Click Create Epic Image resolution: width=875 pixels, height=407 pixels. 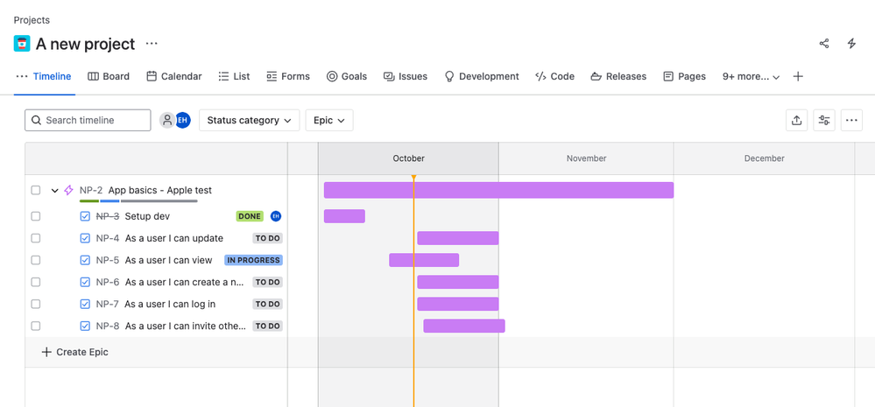[x=74, y=352]
